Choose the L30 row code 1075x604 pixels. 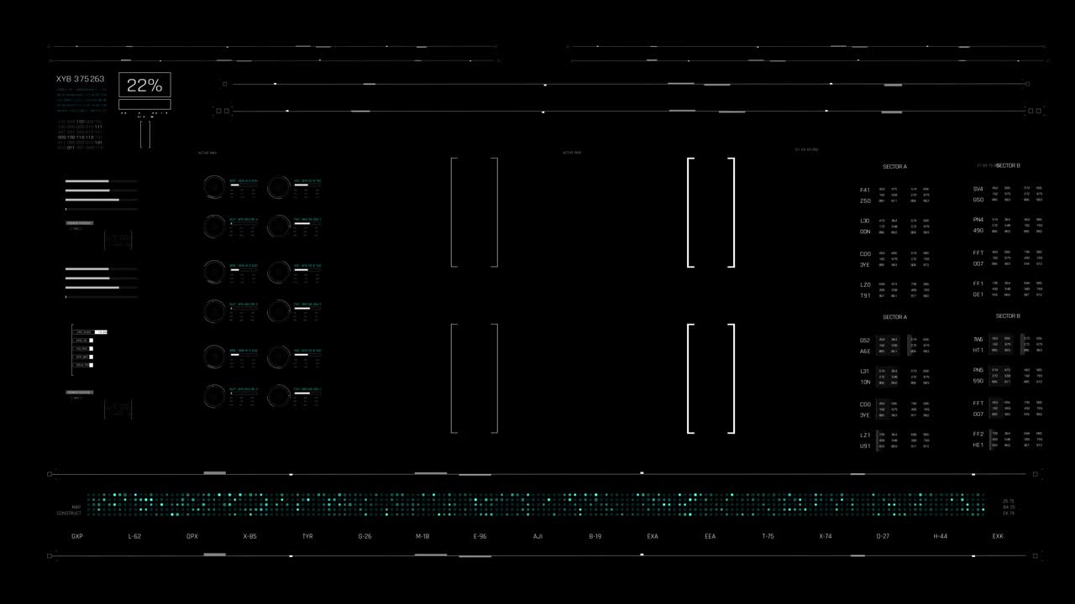pos(865,221)
